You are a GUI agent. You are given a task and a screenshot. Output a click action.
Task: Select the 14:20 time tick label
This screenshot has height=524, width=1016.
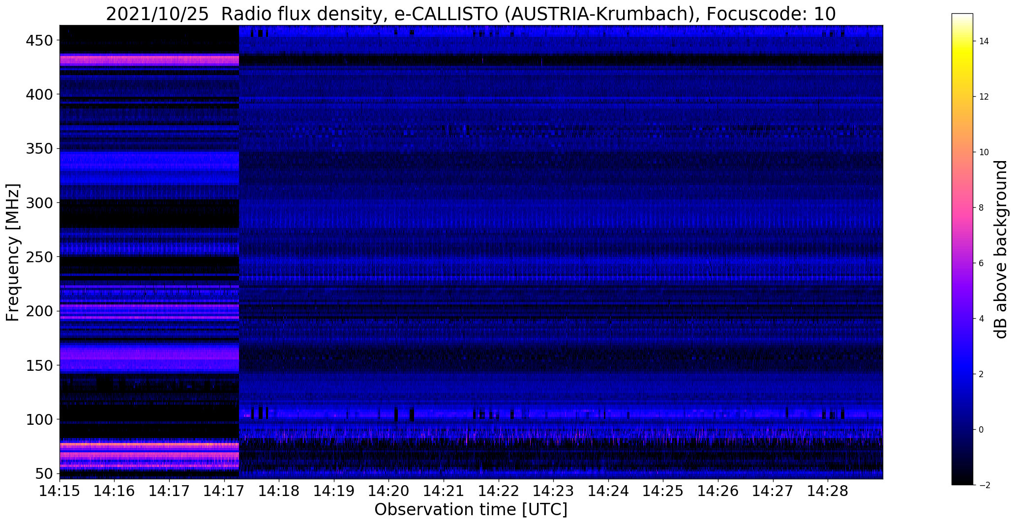(389, 491)
